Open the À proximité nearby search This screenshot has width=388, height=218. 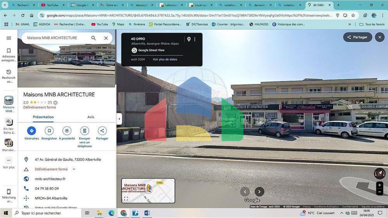point(67,131)
